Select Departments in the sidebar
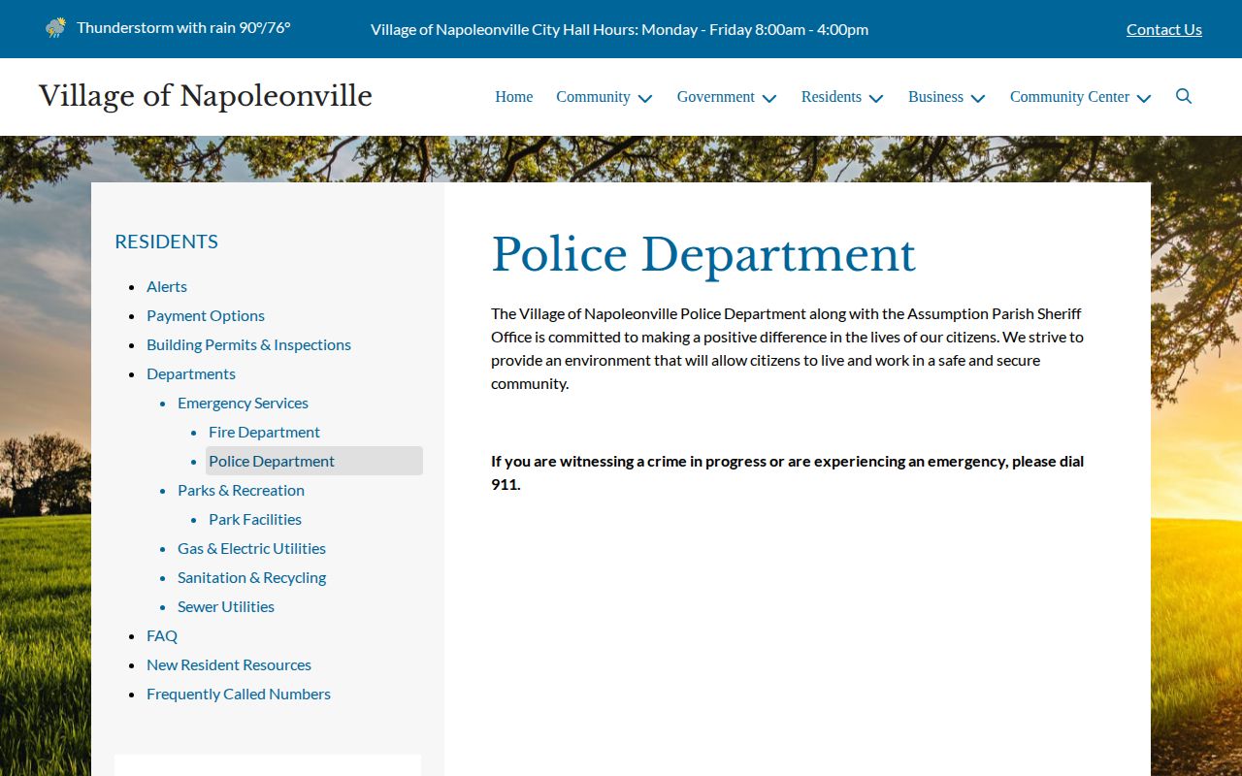This screenshot has height=776, width=1242. [x=191, y=373]
